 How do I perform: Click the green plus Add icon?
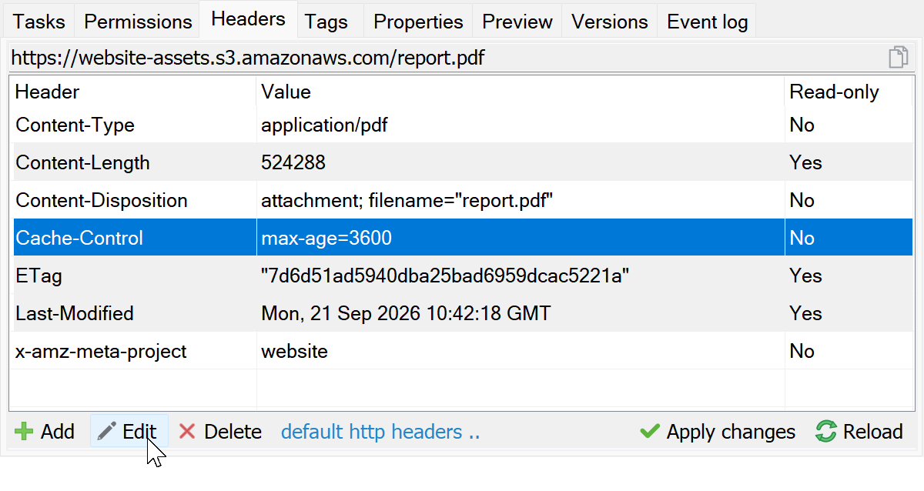pyautogui.click(x=24, y=432)
